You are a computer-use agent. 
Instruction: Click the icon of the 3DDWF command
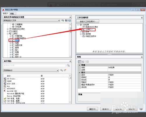[5, 81]
